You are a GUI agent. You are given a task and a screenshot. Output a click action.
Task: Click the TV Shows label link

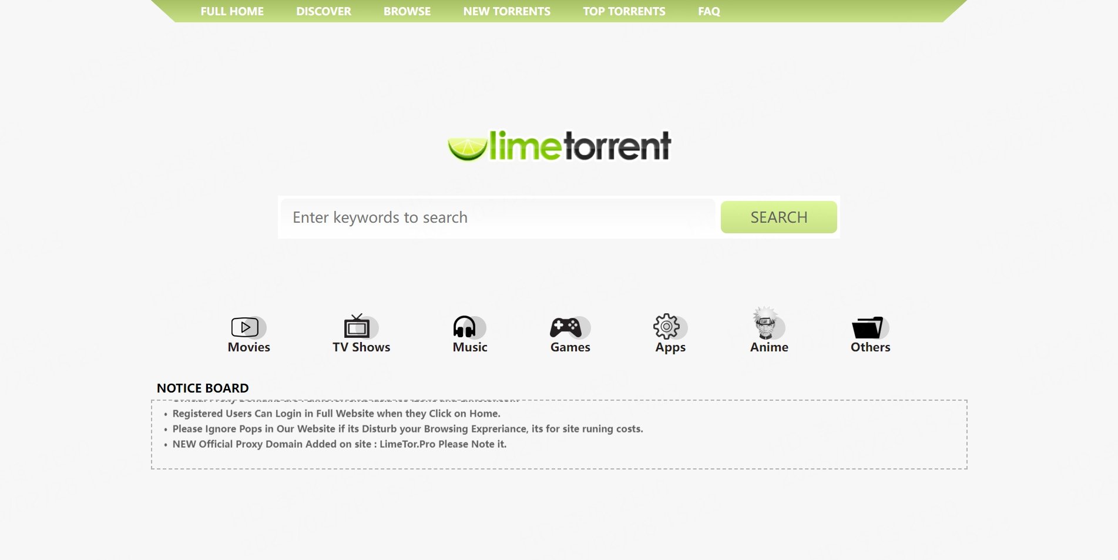point(361,347)
